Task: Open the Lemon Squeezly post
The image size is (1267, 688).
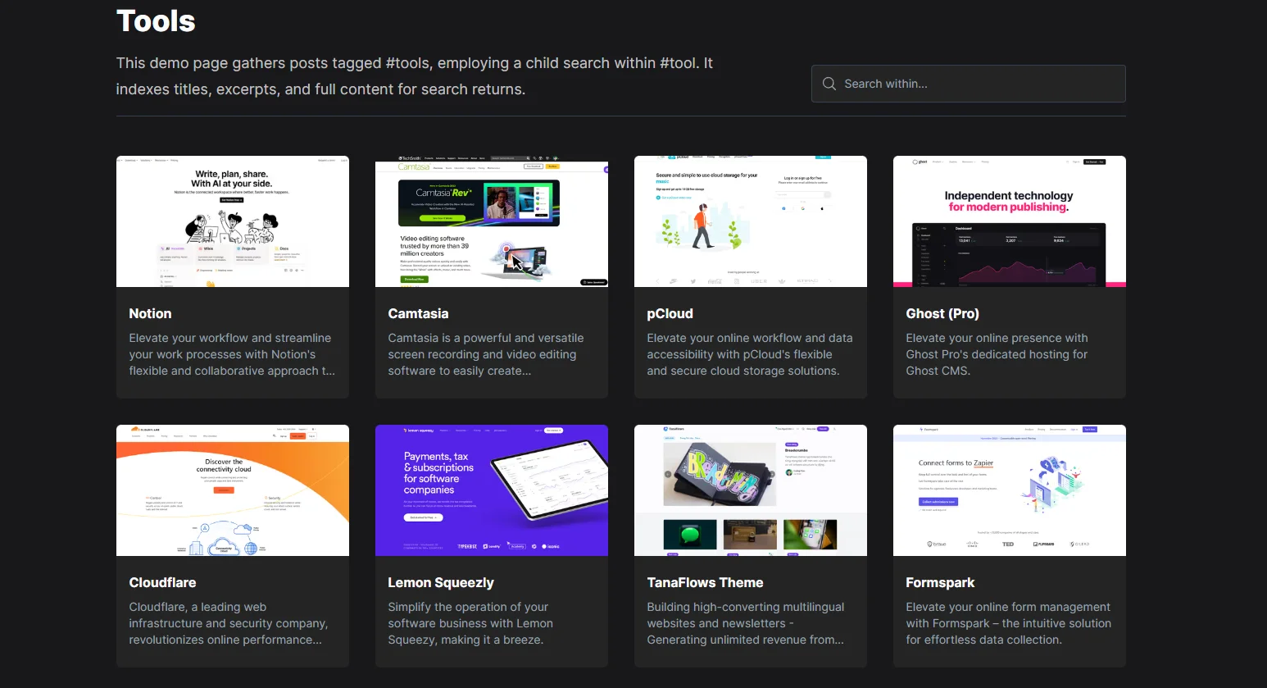Action: [441, 582]
